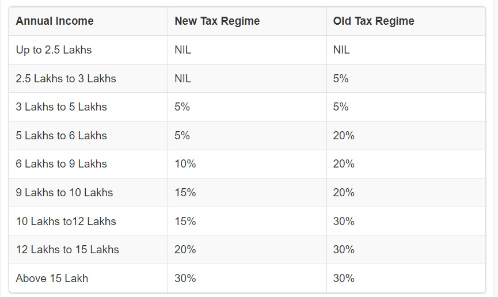Viewport: 498px width, 297px height.
Task: Click the 3 Lakhs to 5 Lakhs cell
Action: click(x=62, y=107)
